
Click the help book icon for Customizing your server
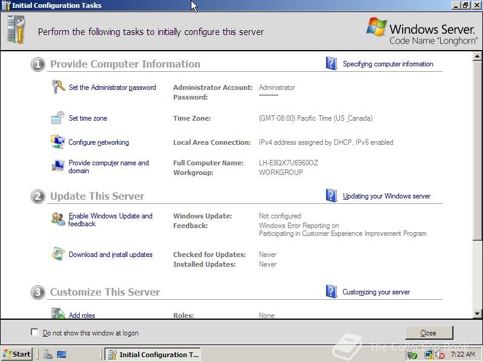[x=331, y=291]
